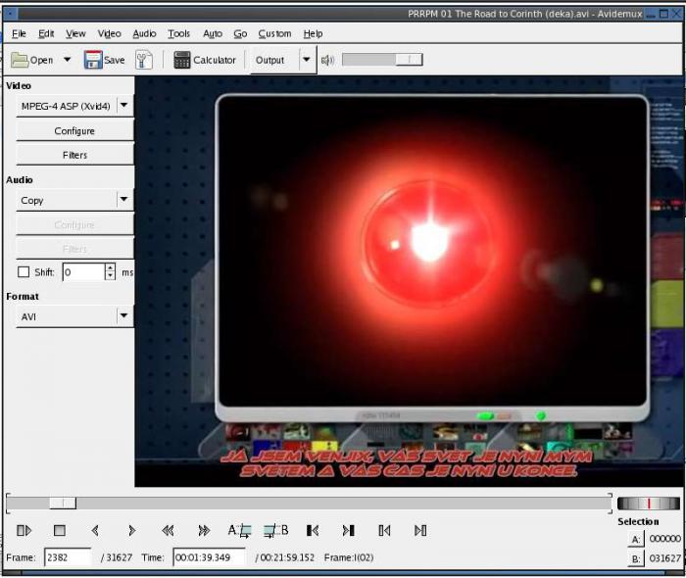This screenshot has width=686, height=578.
Task: Set selection marker A
Action: [240, 531]
